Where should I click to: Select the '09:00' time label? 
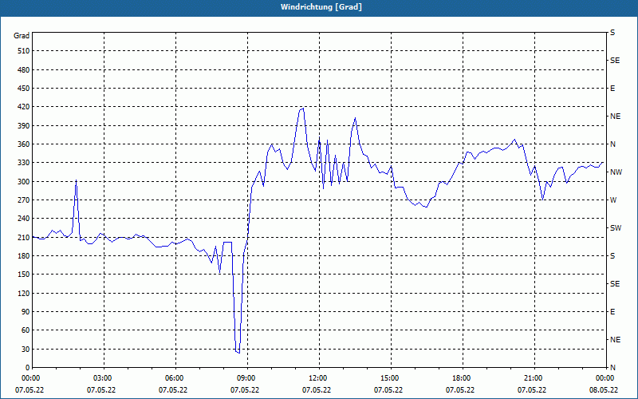point(247,378)
